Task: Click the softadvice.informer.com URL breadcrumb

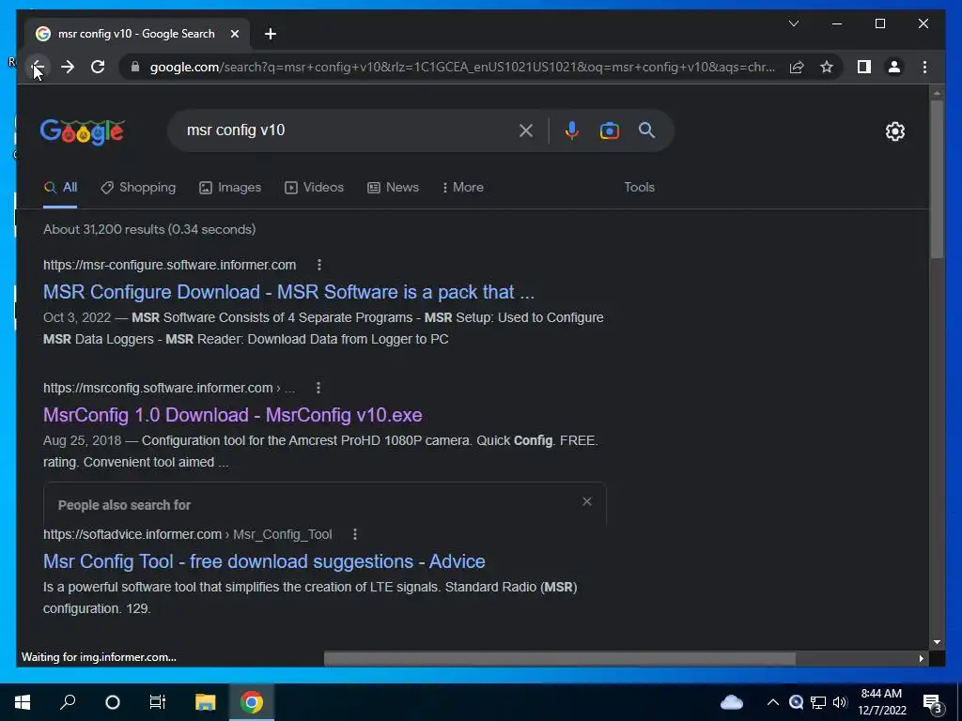Action: pyautogui.click(x=188, y=534)
